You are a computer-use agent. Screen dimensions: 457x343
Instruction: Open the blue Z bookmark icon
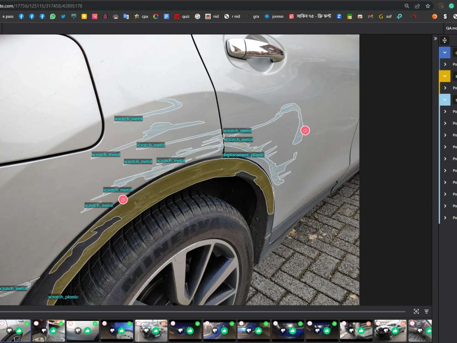point(339,16)
